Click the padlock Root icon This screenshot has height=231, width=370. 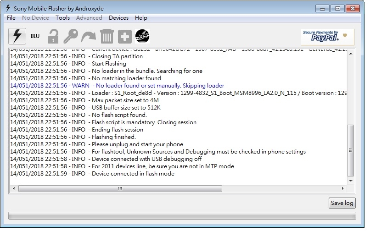[x=53, y=36]
